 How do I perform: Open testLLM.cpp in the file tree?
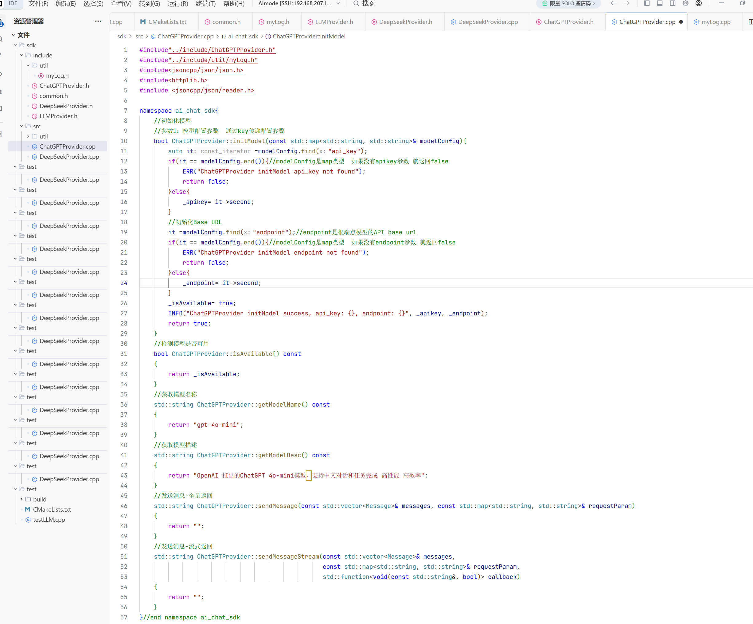(x=49, y=520)
